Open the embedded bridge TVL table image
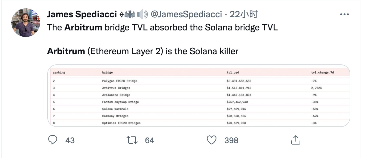The width and height of the screenshot is (367, 158). click(x=199, y=96)
